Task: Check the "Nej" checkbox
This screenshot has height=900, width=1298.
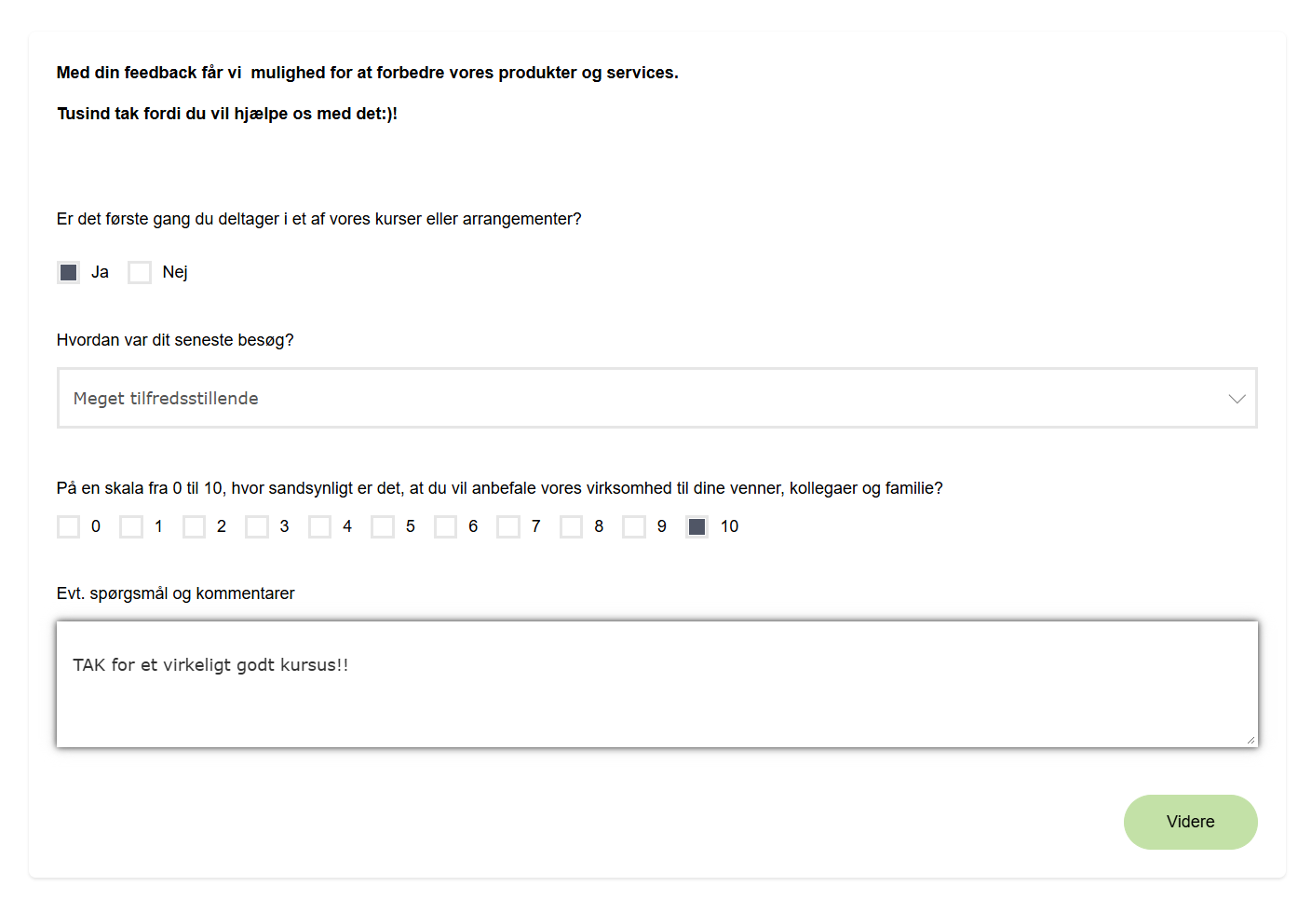Action: (x=140, y=272)
